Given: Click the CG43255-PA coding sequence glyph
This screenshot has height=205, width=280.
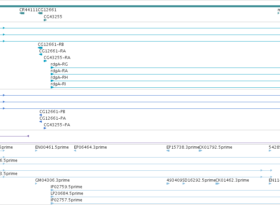Looking at the screenshot, I should [x=45, y=128].
